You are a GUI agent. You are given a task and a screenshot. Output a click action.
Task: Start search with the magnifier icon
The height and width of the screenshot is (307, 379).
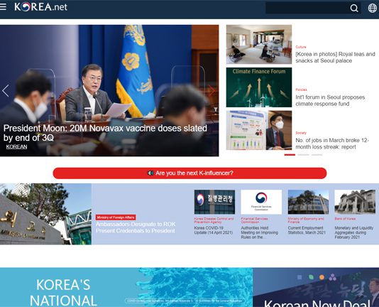(354, 9)
